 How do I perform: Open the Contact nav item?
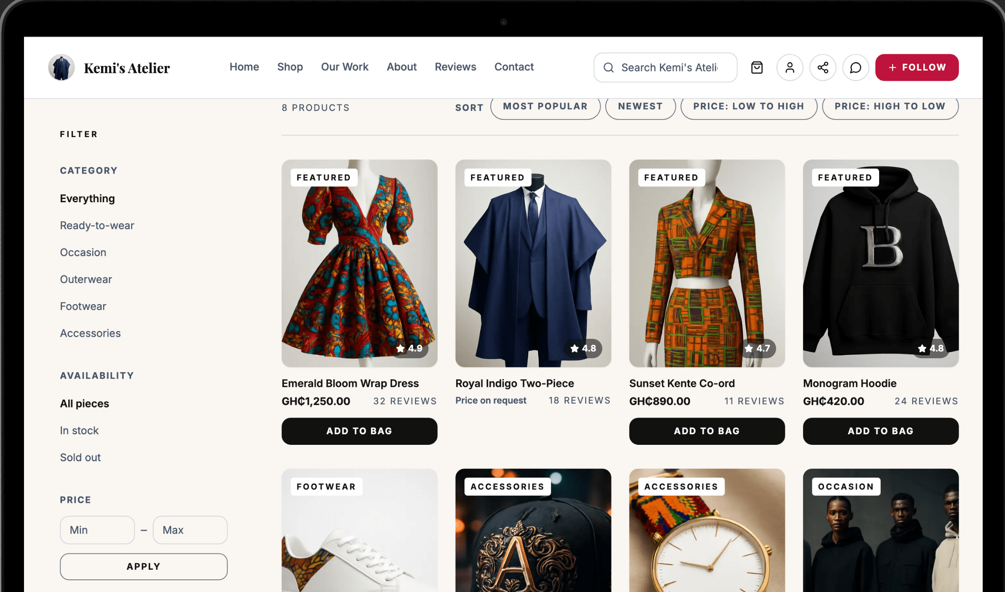(x=514, y=67)
